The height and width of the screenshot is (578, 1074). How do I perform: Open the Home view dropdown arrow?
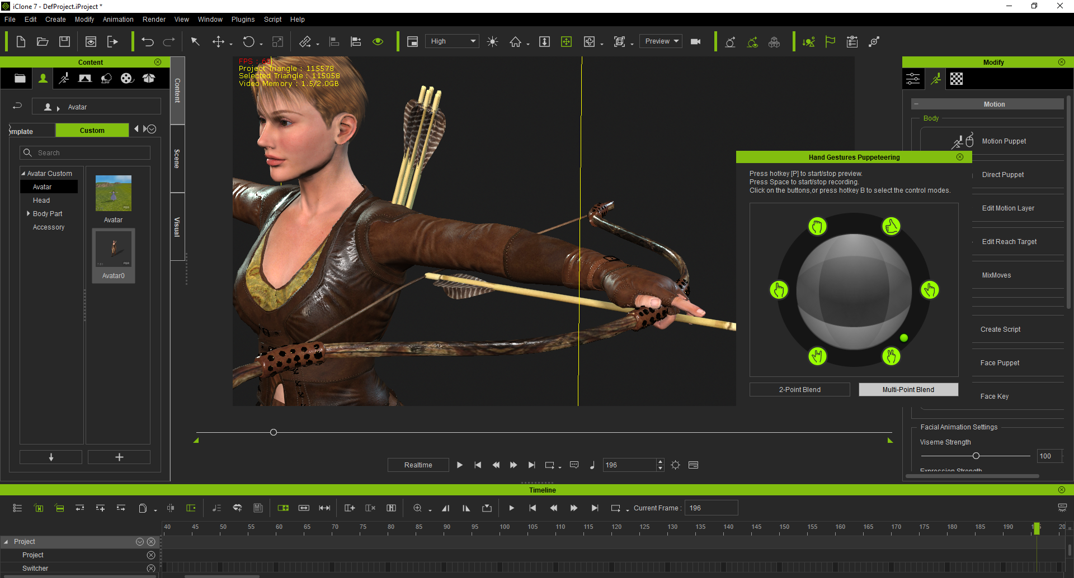(x=527, y=44)
